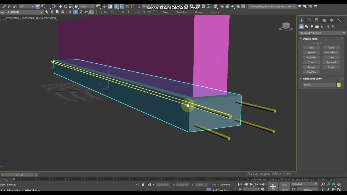Image resolution: width=347 pixels, height=195 pixels.
Task: Toggle the 3D Snaps button
Action: tap(116, 6)
